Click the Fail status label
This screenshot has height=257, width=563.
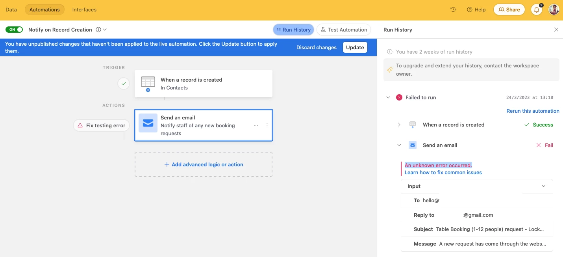point(549,145)
